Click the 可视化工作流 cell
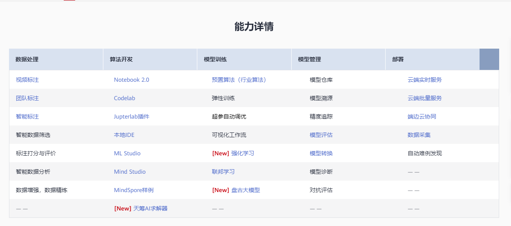Image resolution: width=511 pixels, height=226 pixels. 229,135
